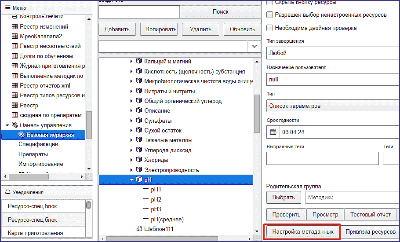This screenshot has width=400, height=242.
Task: Toggle Скрыть кнопку ресурсы checkbox
Action: click(269, 3)
